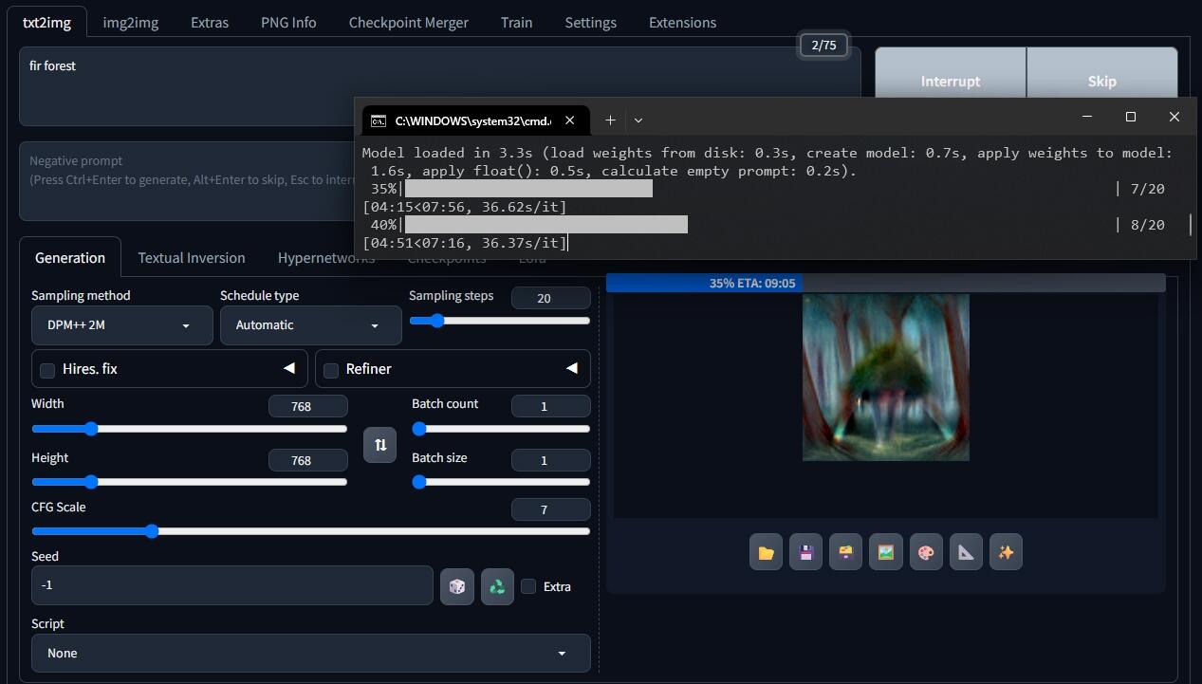Open new tab plus in terminal window
This screenshot has height=684, width=1202.
pos(610,120)
